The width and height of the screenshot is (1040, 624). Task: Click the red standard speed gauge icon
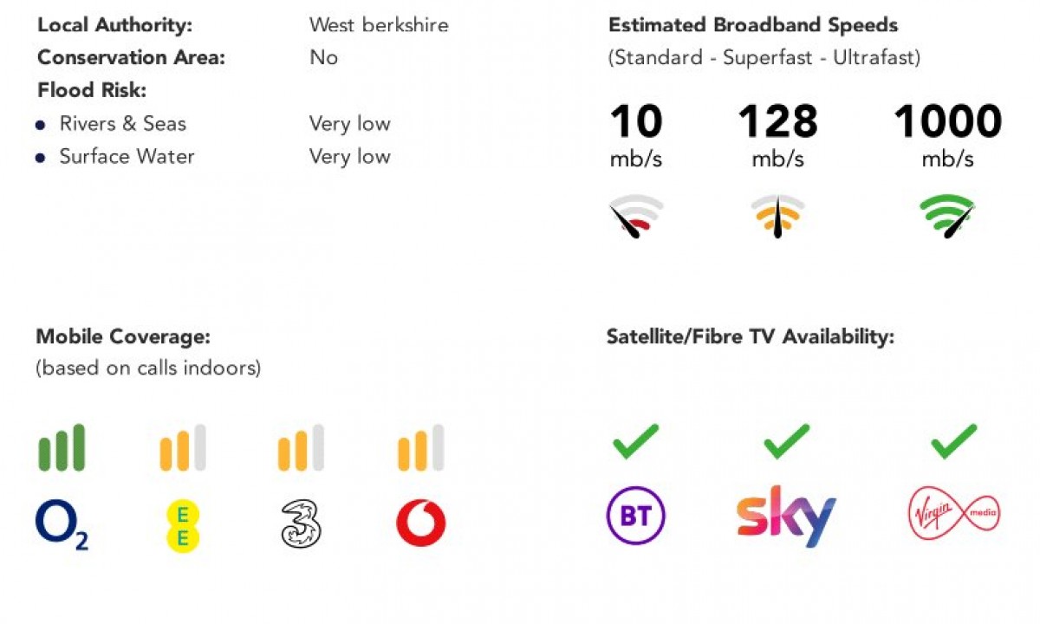pos(636,216)
